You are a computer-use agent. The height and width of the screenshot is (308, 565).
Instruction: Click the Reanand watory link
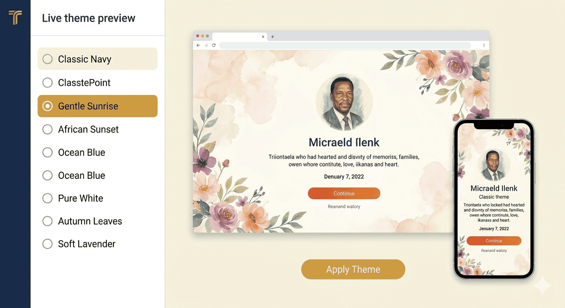[344, 206]
